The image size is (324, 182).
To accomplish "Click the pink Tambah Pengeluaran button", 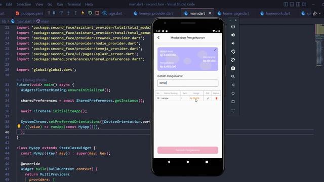I will pyautogui.click(x=188, y=150).
